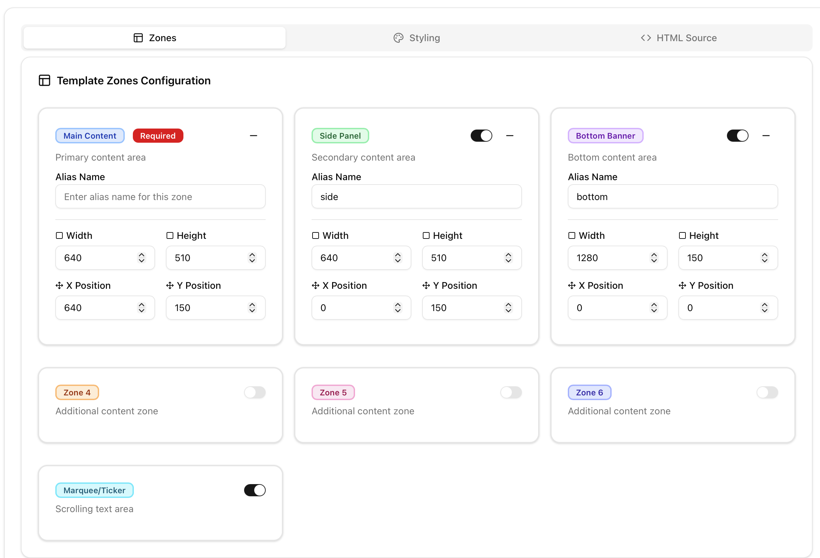Click Main Content Alias Name field
This screenshot has height=558, width=820.
click(160, 197)
